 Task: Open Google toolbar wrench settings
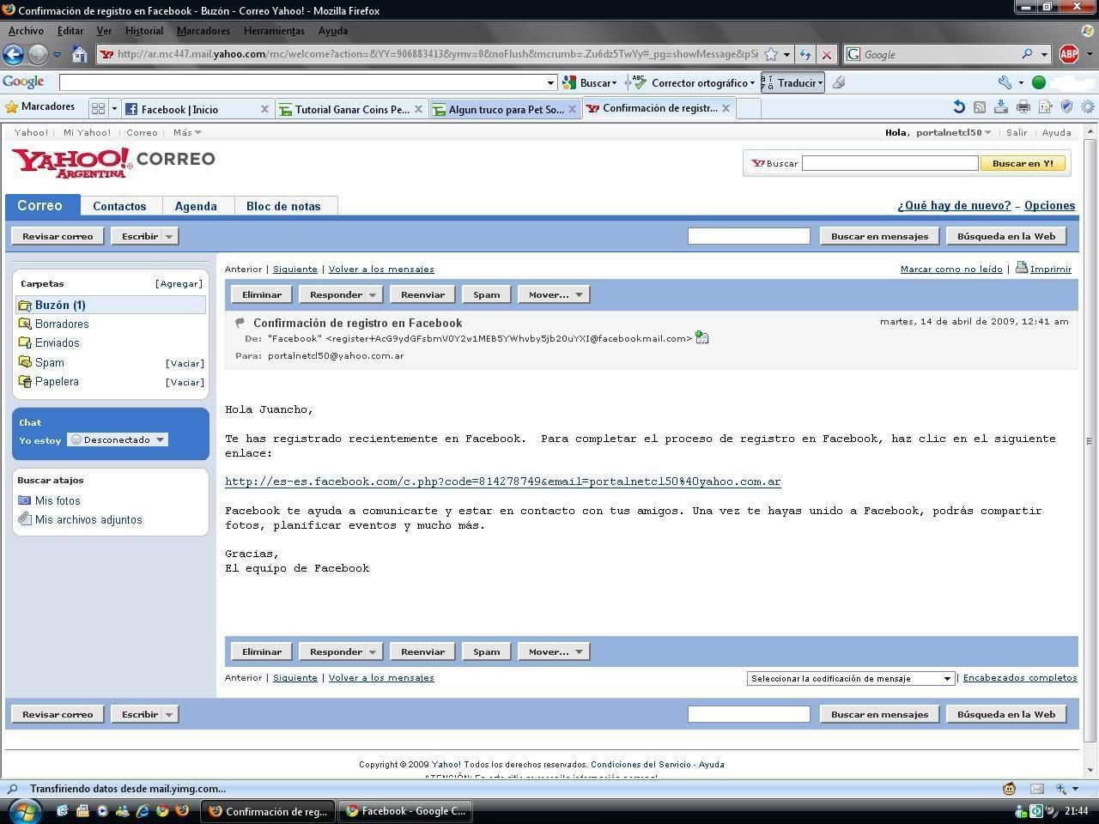[1004, 82]
